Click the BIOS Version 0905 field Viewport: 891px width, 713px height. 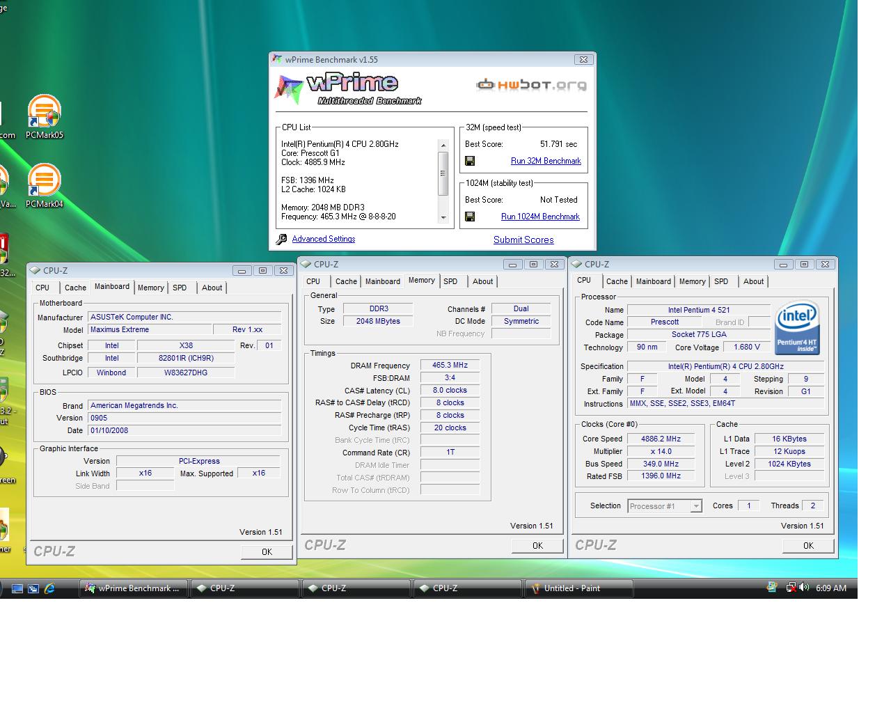click(x=184, y=418)
